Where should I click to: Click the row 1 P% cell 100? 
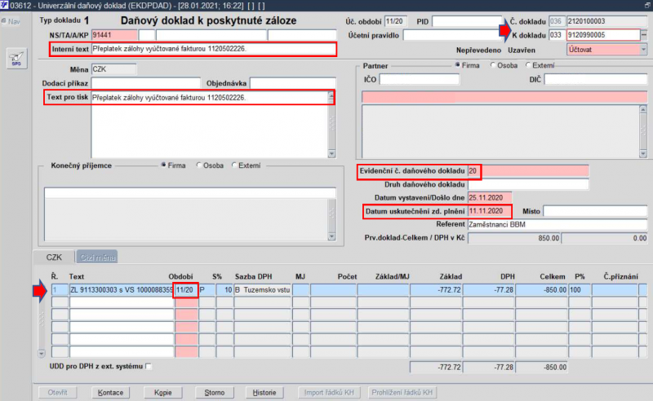(x=580, y=290)
